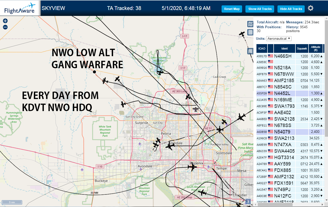Select the AMF2132 ident cell

coord(284,177)
